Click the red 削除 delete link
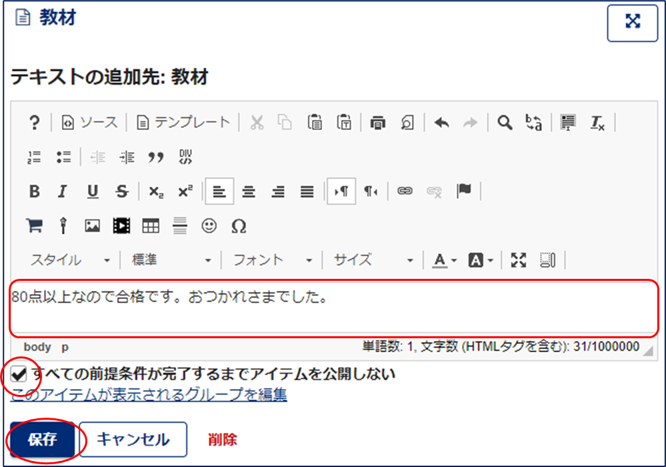 click(222, 440)
